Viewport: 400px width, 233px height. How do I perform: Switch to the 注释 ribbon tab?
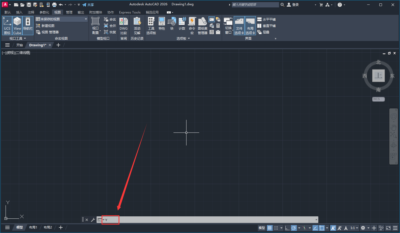pyautogui.click(x=31, y=12)
